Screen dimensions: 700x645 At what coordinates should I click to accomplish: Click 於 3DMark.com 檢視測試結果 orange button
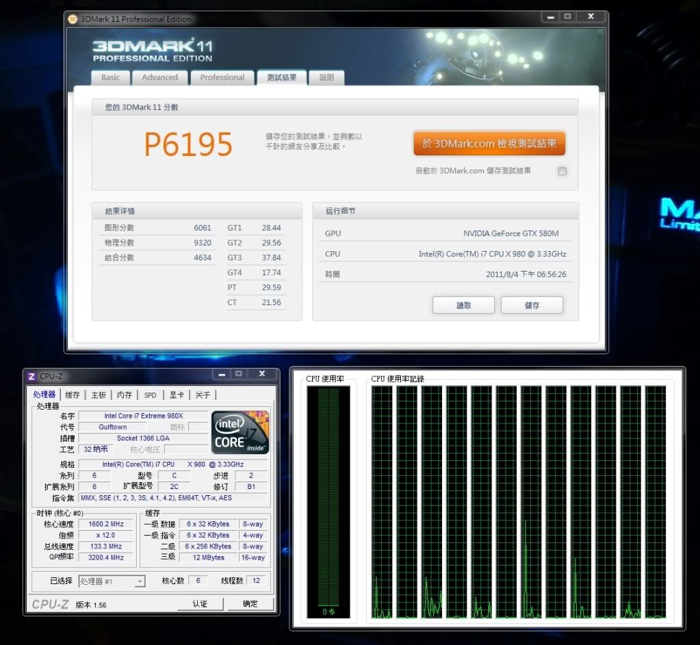coord(489,143)
